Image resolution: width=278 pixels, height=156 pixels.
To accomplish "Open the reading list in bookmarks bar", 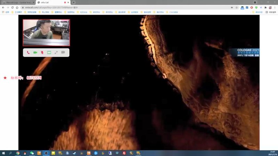I will (x=271, y=12).
